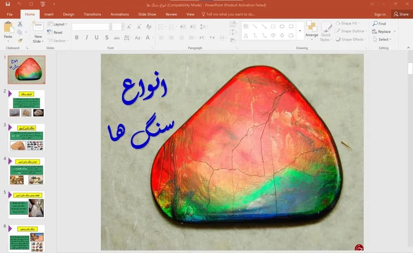Click the Find button

click(x=379, y=23)
